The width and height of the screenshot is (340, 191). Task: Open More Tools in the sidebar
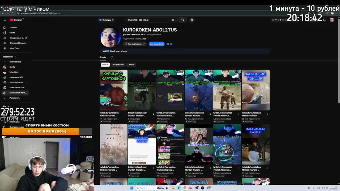coord(14,48)
